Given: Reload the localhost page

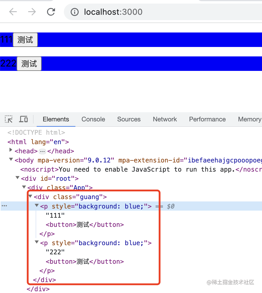Looking at the screenshot, I should pyautogui.click(x=51, y=12).
